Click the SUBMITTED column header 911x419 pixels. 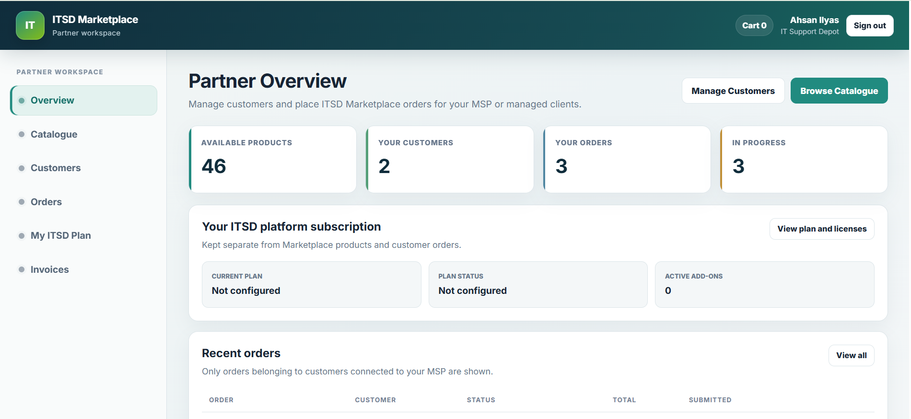[x=710, y=400]
